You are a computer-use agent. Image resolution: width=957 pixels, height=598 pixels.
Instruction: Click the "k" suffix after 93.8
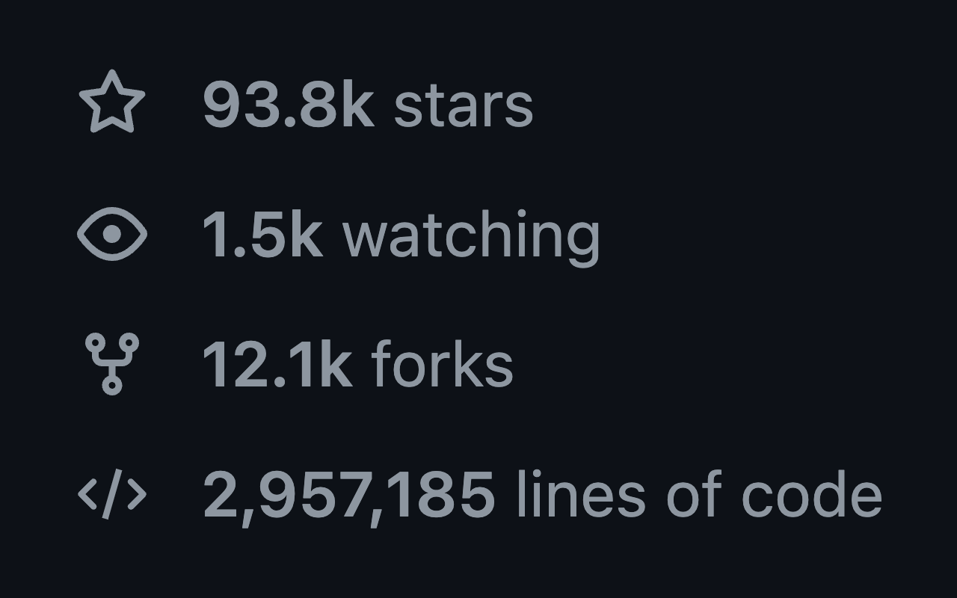[x=357, y=105]
